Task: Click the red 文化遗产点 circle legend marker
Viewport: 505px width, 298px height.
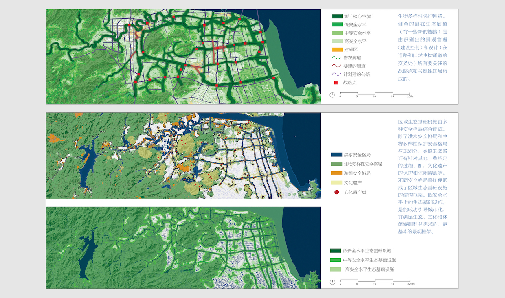Action: [336, 192]
